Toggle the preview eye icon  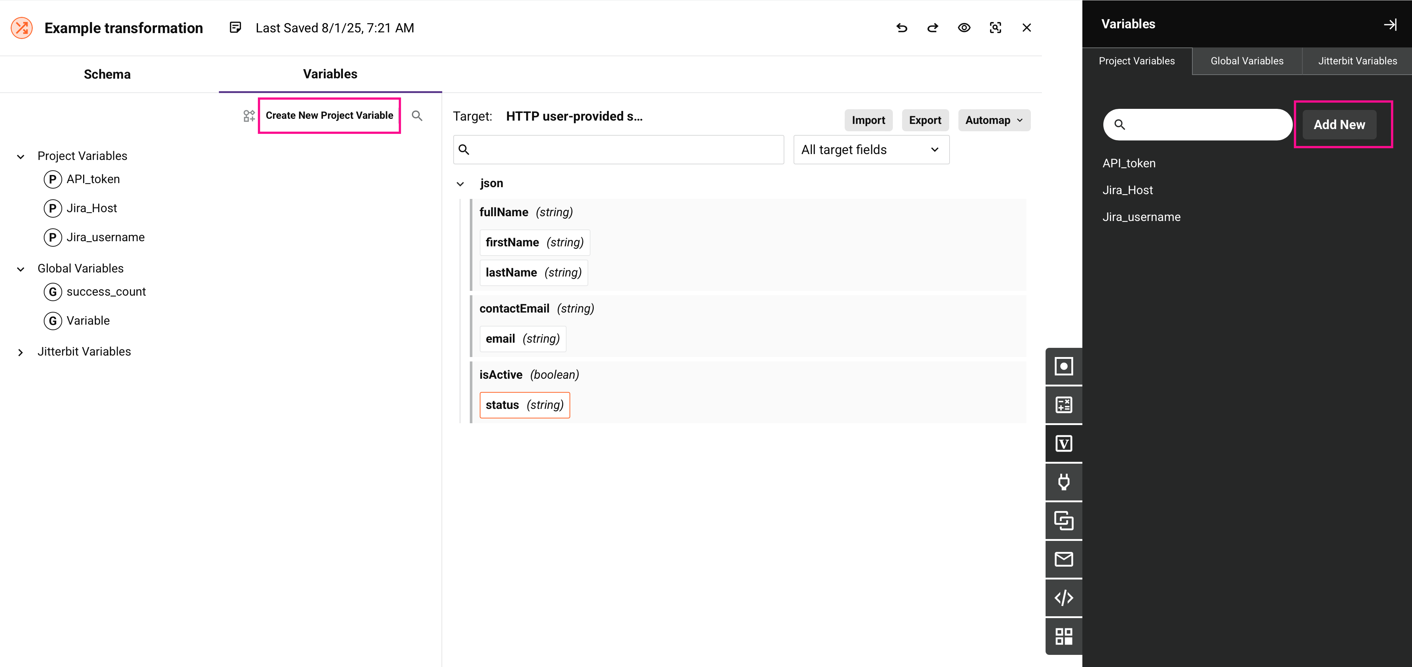click(964, 28)
